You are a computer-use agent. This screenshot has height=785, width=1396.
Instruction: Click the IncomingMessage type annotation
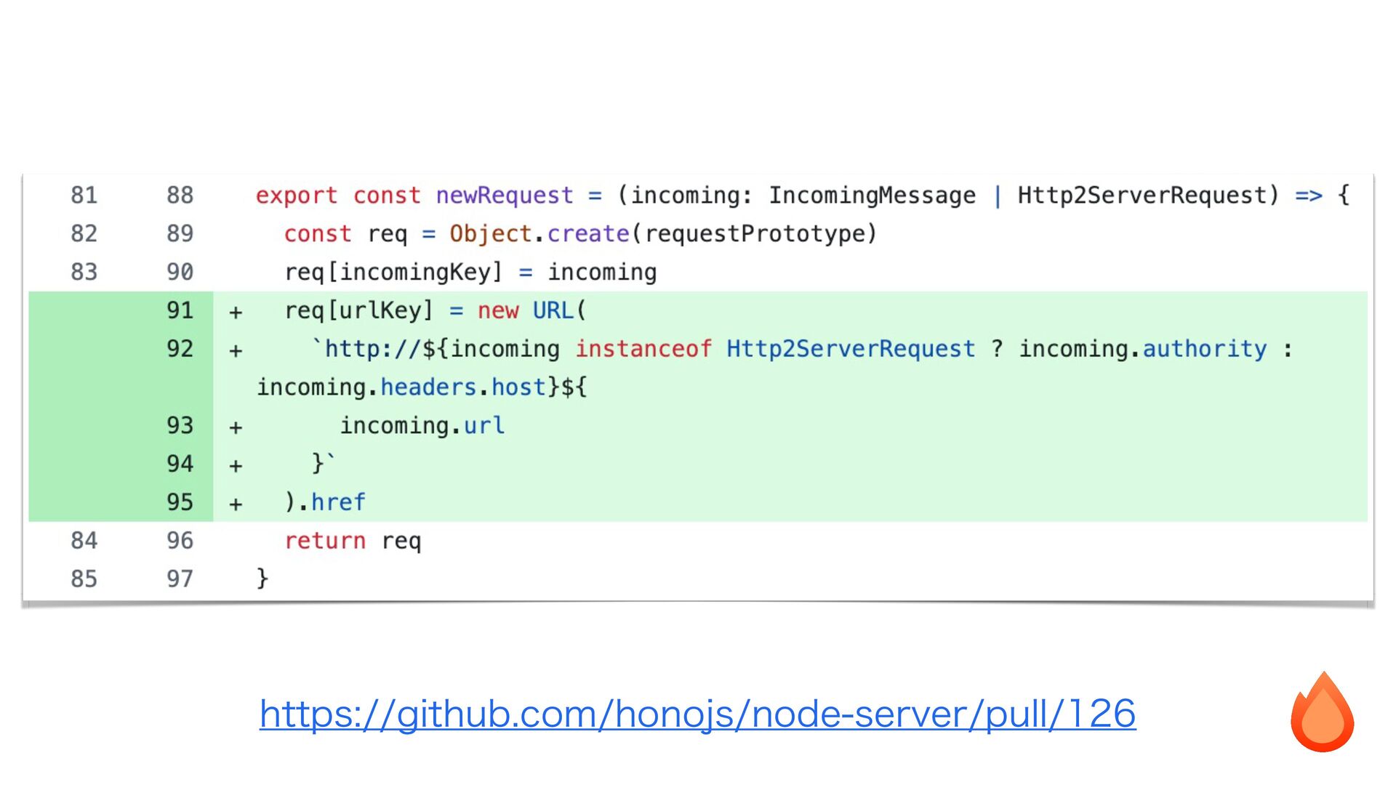(x=872, y=195)
